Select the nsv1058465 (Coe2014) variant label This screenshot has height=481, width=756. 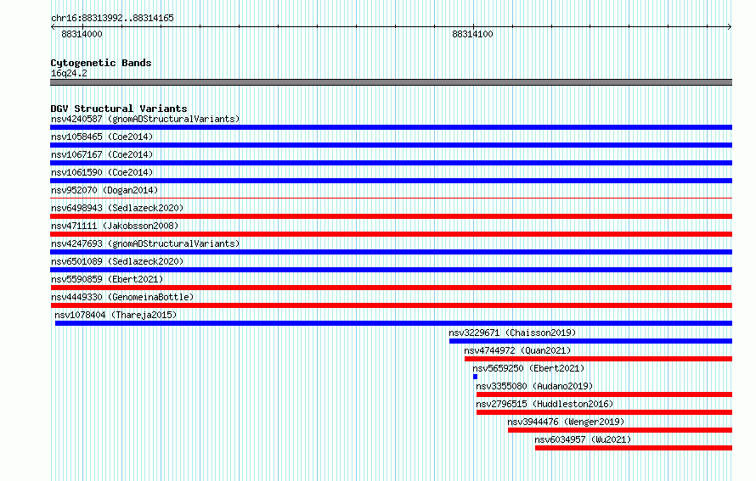pos(102,137)
